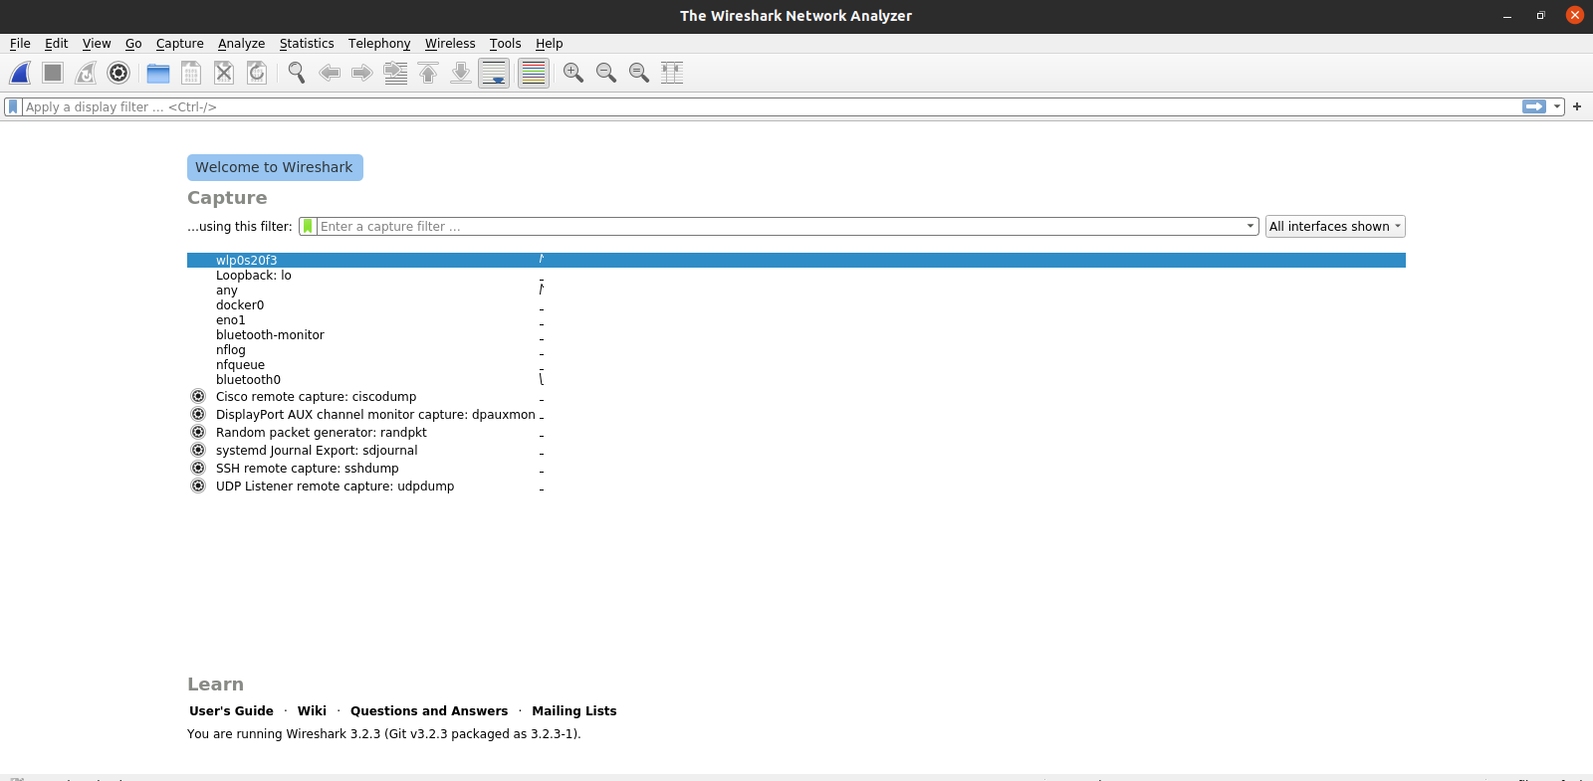Click Welcome to Wireshark banner
This screenshot has width=1593, height=781.
[275, 167]
